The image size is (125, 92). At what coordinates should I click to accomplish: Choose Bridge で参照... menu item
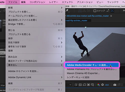[35, 24]
